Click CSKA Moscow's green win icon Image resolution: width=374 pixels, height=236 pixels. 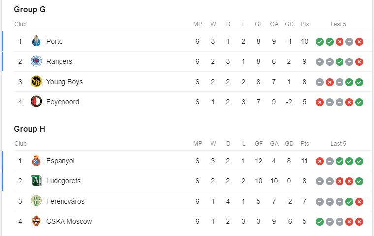pyautogui.click(x=319, y=222)
